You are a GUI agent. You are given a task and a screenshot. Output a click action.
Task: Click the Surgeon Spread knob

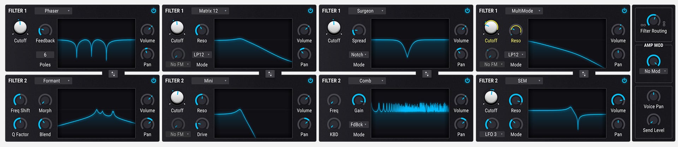pos(359,30)
